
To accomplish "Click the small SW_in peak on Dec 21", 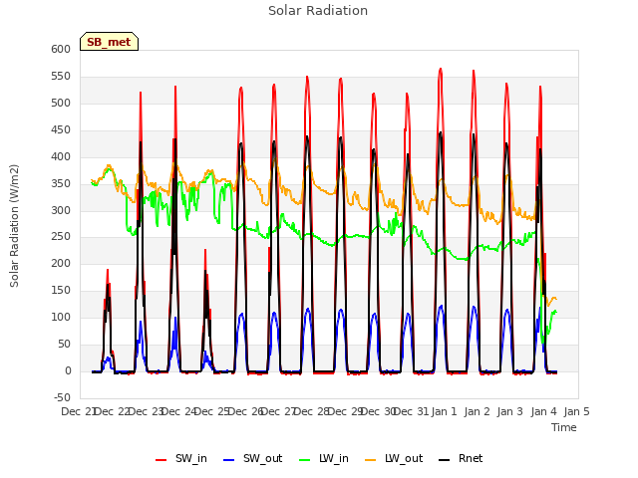I will click(108, 270).
